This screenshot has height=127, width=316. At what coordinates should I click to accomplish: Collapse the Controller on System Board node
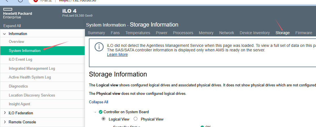point(95,112)
